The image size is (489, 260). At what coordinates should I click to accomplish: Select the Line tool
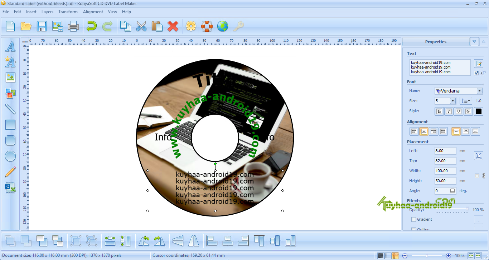(x=10, y=109)
